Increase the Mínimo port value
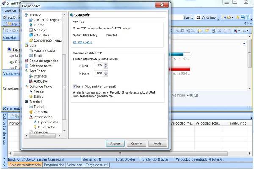Image resolution: width=254 pixels, height=169 pixels. click(x=106, y=64)
